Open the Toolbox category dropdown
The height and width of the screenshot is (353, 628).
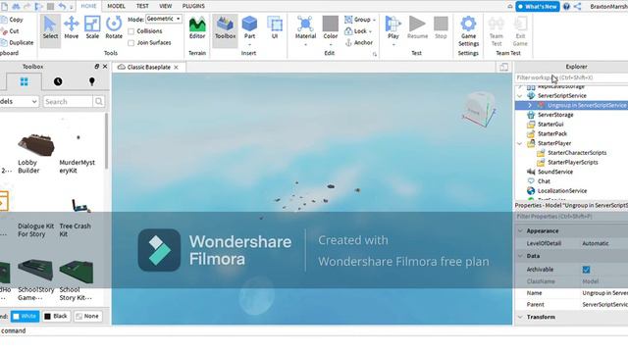pyautogui.click(x=19, y=102)
